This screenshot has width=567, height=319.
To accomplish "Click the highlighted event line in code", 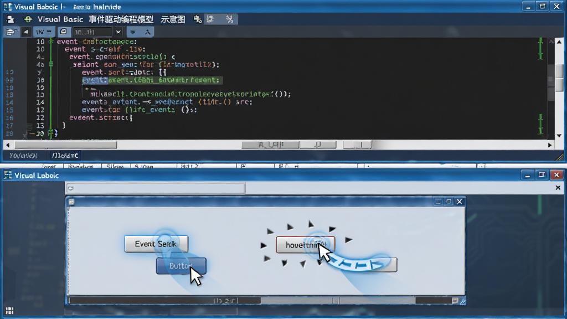I will [x=152, y=80].
